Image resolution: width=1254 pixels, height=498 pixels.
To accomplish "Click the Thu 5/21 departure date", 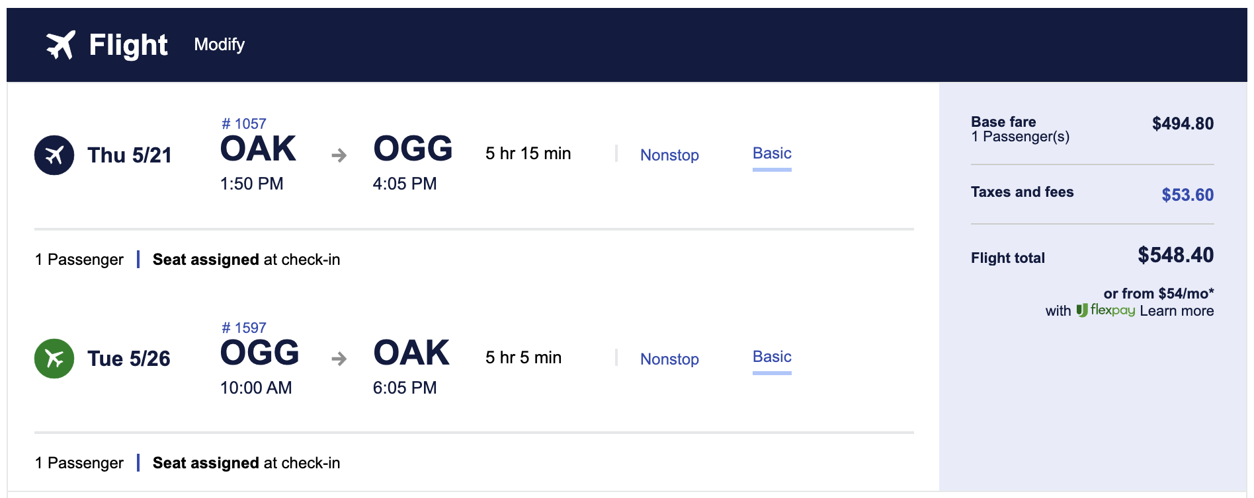I will (130, 155).
